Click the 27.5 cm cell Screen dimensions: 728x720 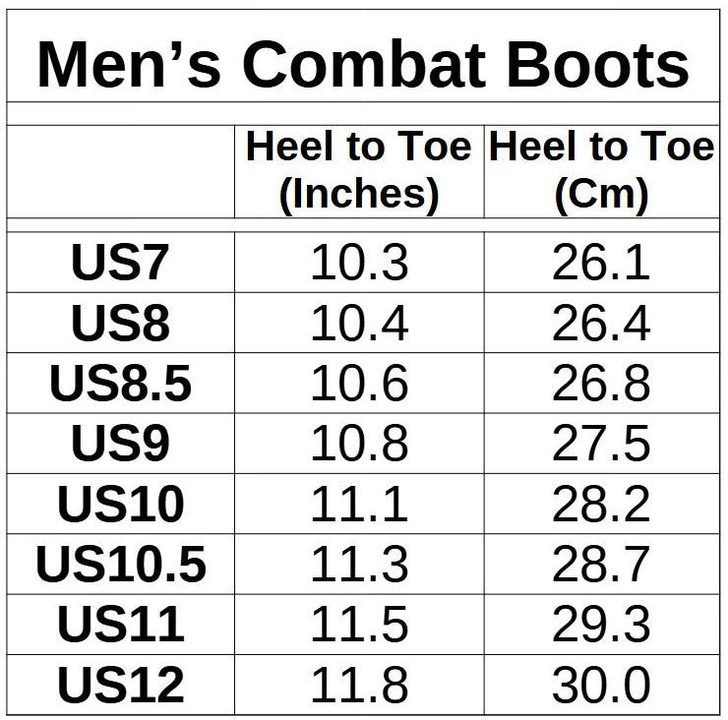601,444
